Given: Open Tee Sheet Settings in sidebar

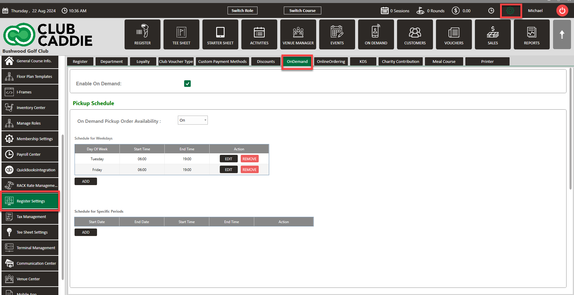Looking at the screenshot, I should coord(30,232).
